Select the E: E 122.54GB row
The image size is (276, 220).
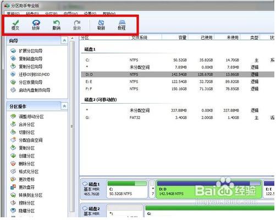pos(178,82)
